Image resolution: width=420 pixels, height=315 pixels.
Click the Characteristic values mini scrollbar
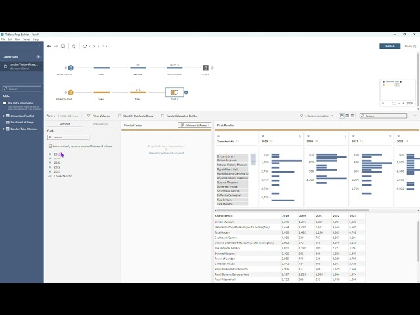pyautogui.click(x=253, y=159)
